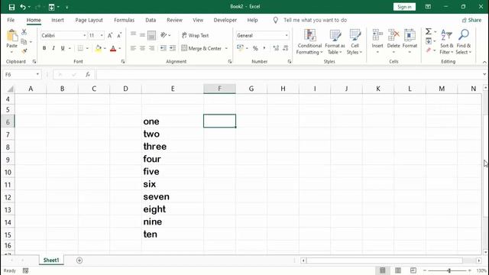Click the Undo arrow icon
This screenshot has width=489, height=275.
[x=23, y=7]
